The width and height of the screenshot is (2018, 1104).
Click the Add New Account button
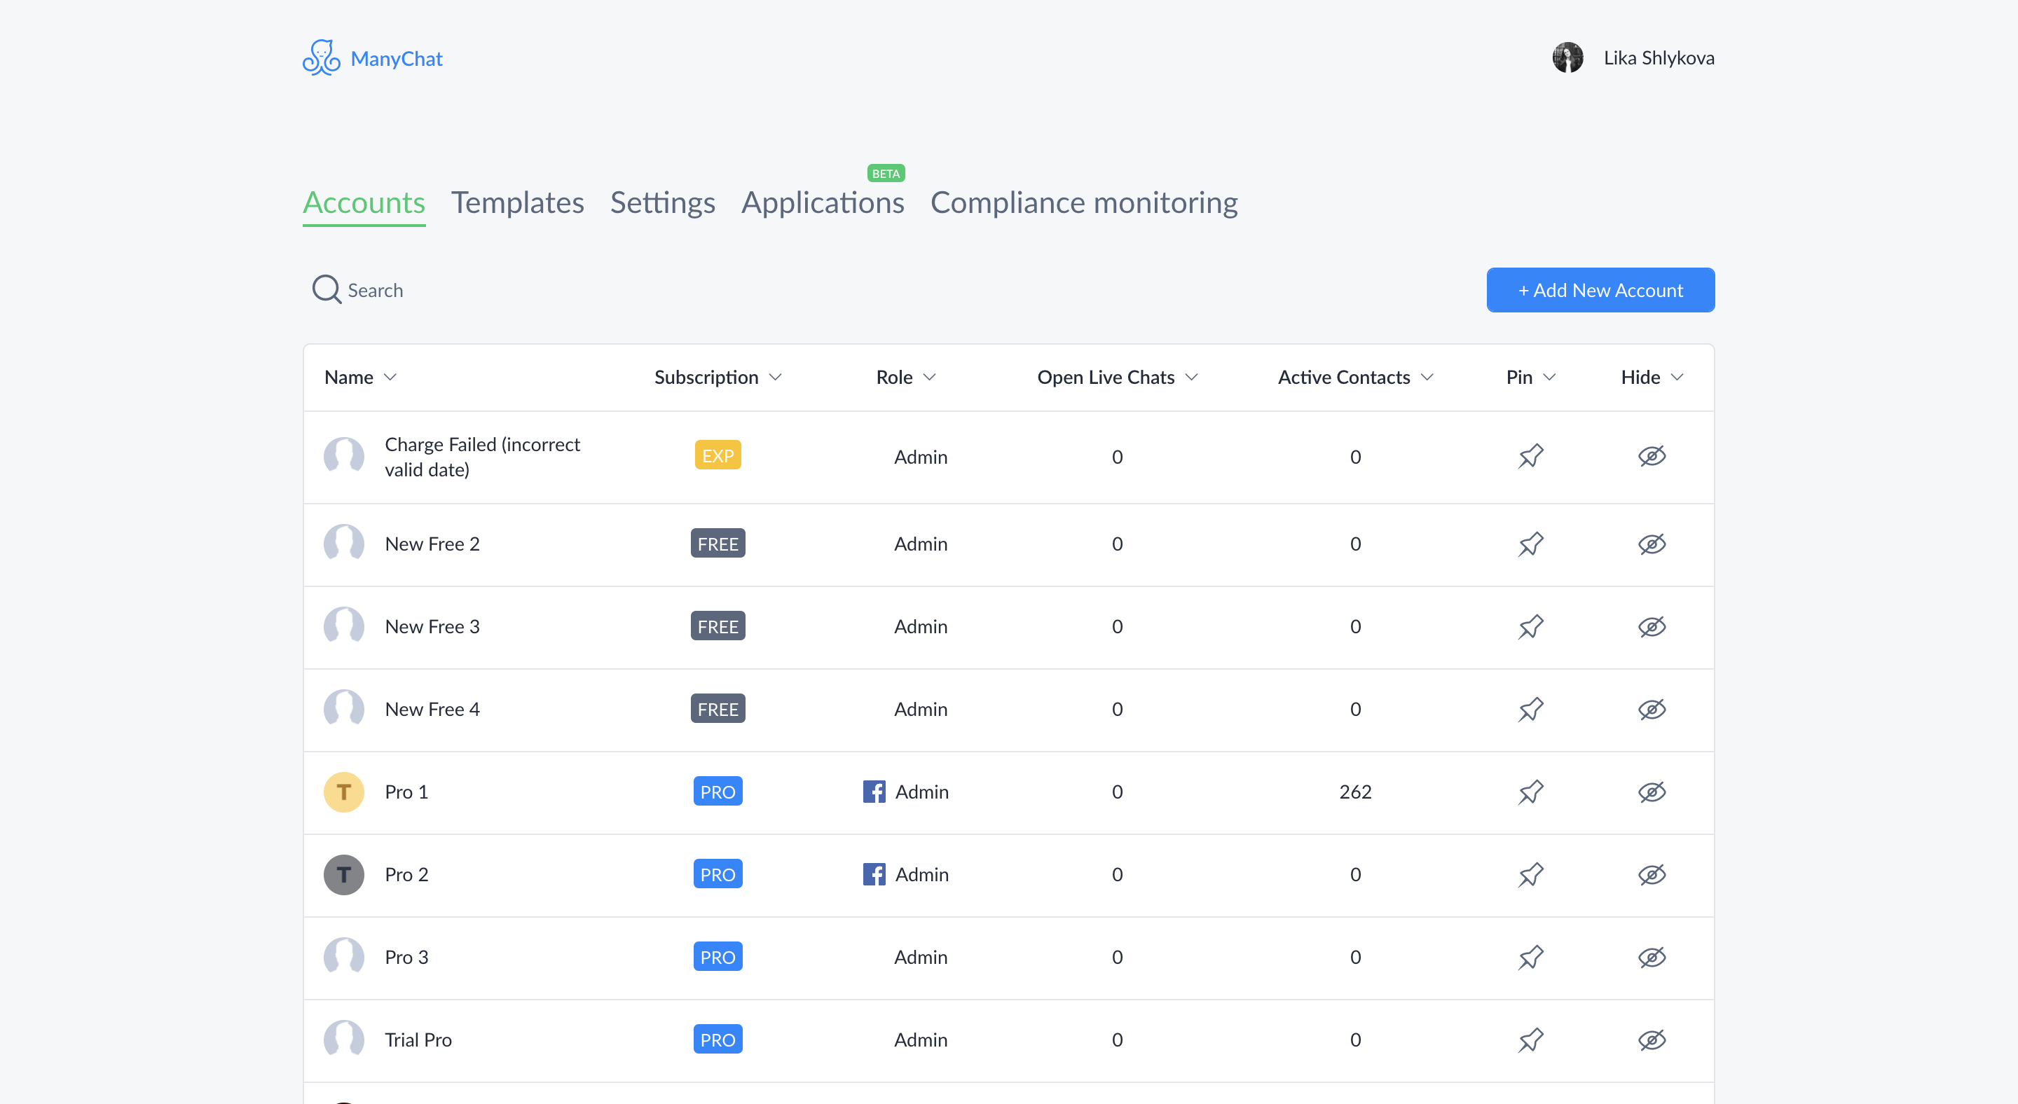coord(1600,291)
